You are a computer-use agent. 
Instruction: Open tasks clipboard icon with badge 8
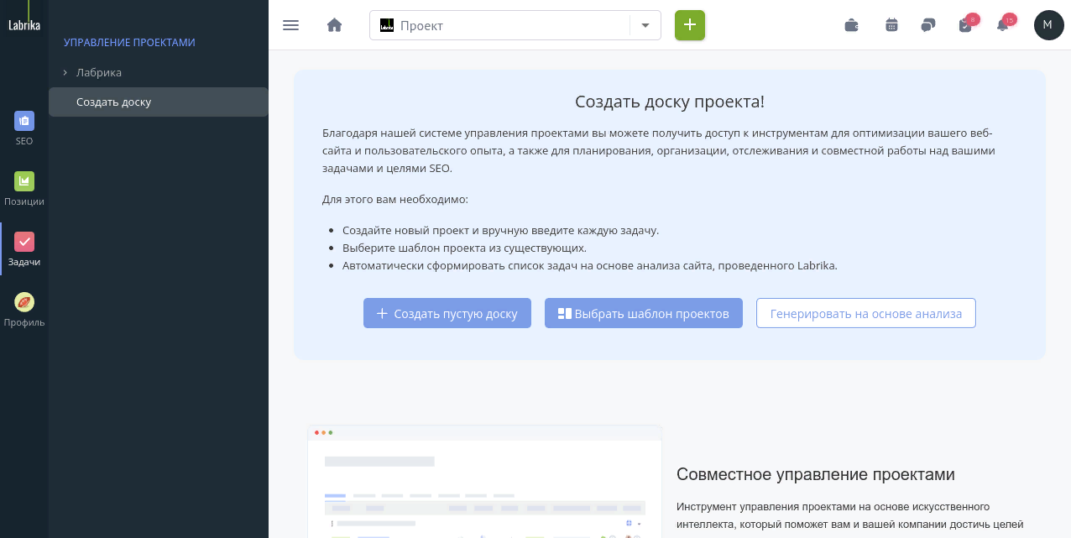tap(966, 24)
